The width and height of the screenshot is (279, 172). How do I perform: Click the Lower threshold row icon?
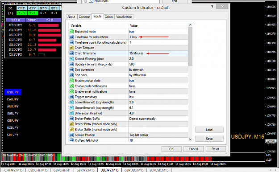coord(71,102)
